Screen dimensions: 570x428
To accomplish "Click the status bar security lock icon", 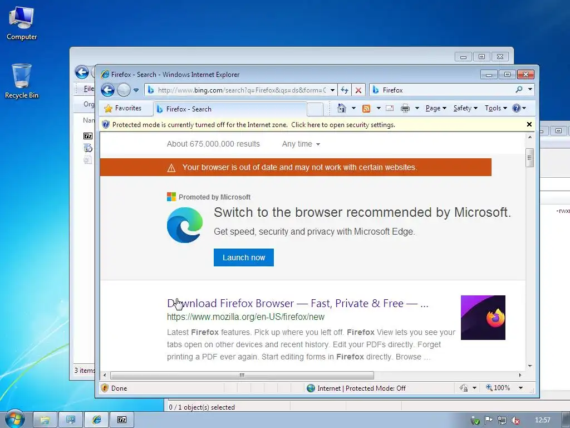I will point(464,388).
